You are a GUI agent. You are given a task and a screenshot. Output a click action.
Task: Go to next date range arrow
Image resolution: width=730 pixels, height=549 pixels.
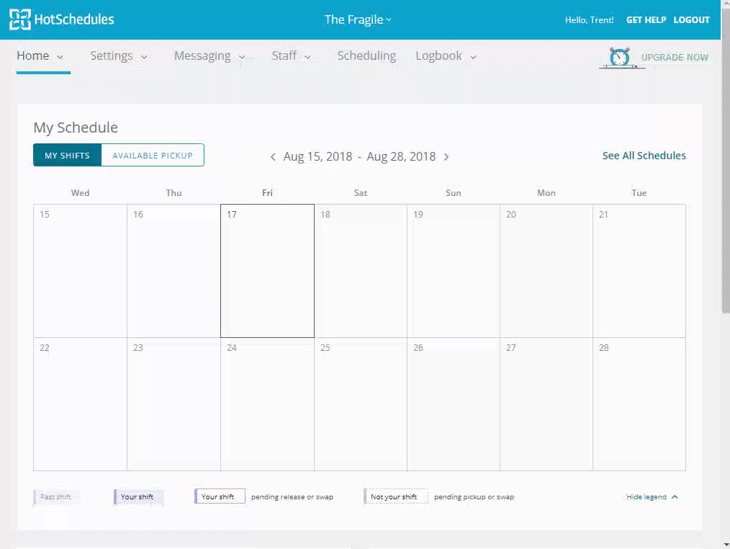click(x=446, y=157)
